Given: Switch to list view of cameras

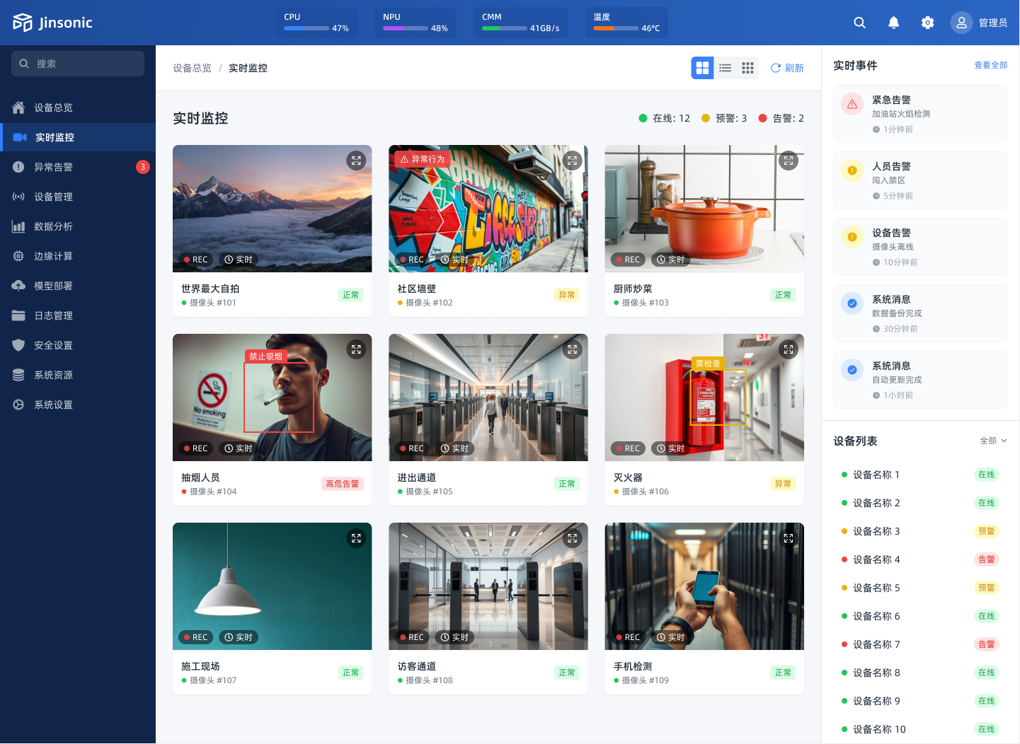Looking at the screenshot, I should pos(725,68).
